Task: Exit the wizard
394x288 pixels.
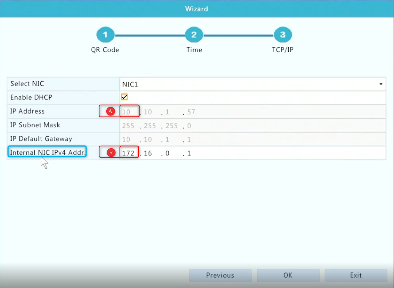Action: [356, 275]
